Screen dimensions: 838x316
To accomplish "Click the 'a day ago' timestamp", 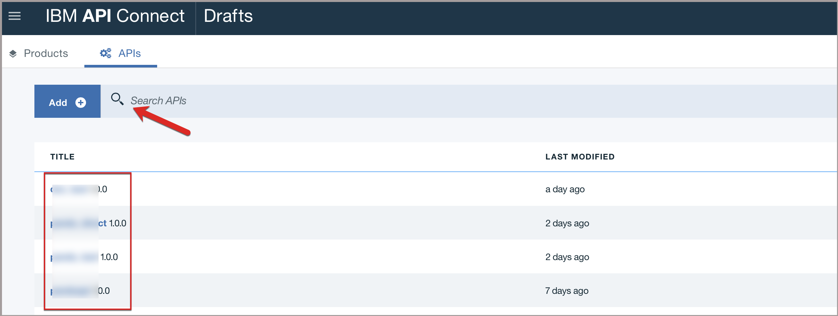I will click(565, 189).
